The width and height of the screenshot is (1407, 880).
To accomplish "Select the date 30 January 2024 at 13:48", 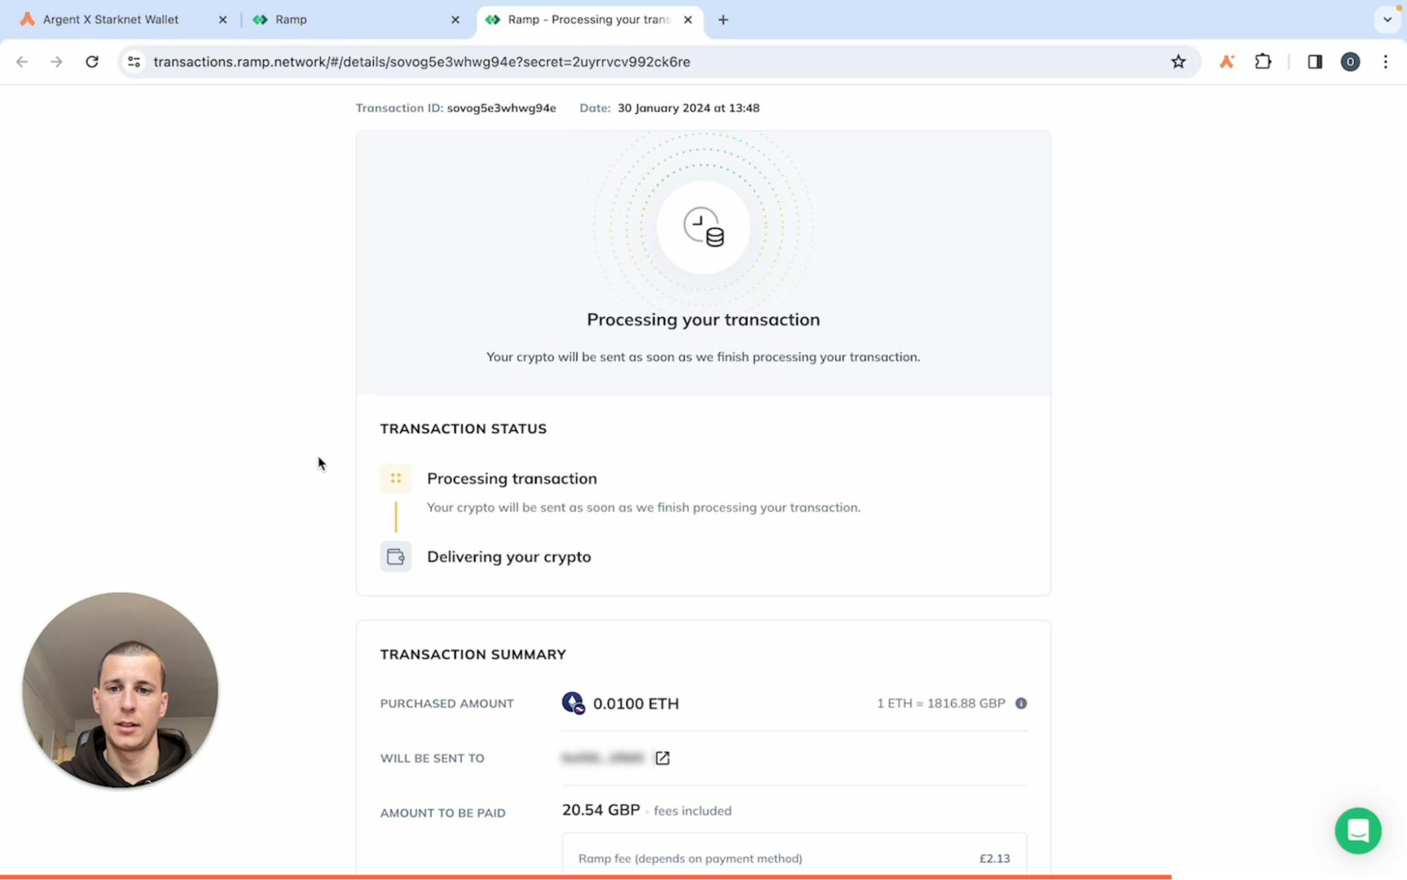I will point(688,108).
